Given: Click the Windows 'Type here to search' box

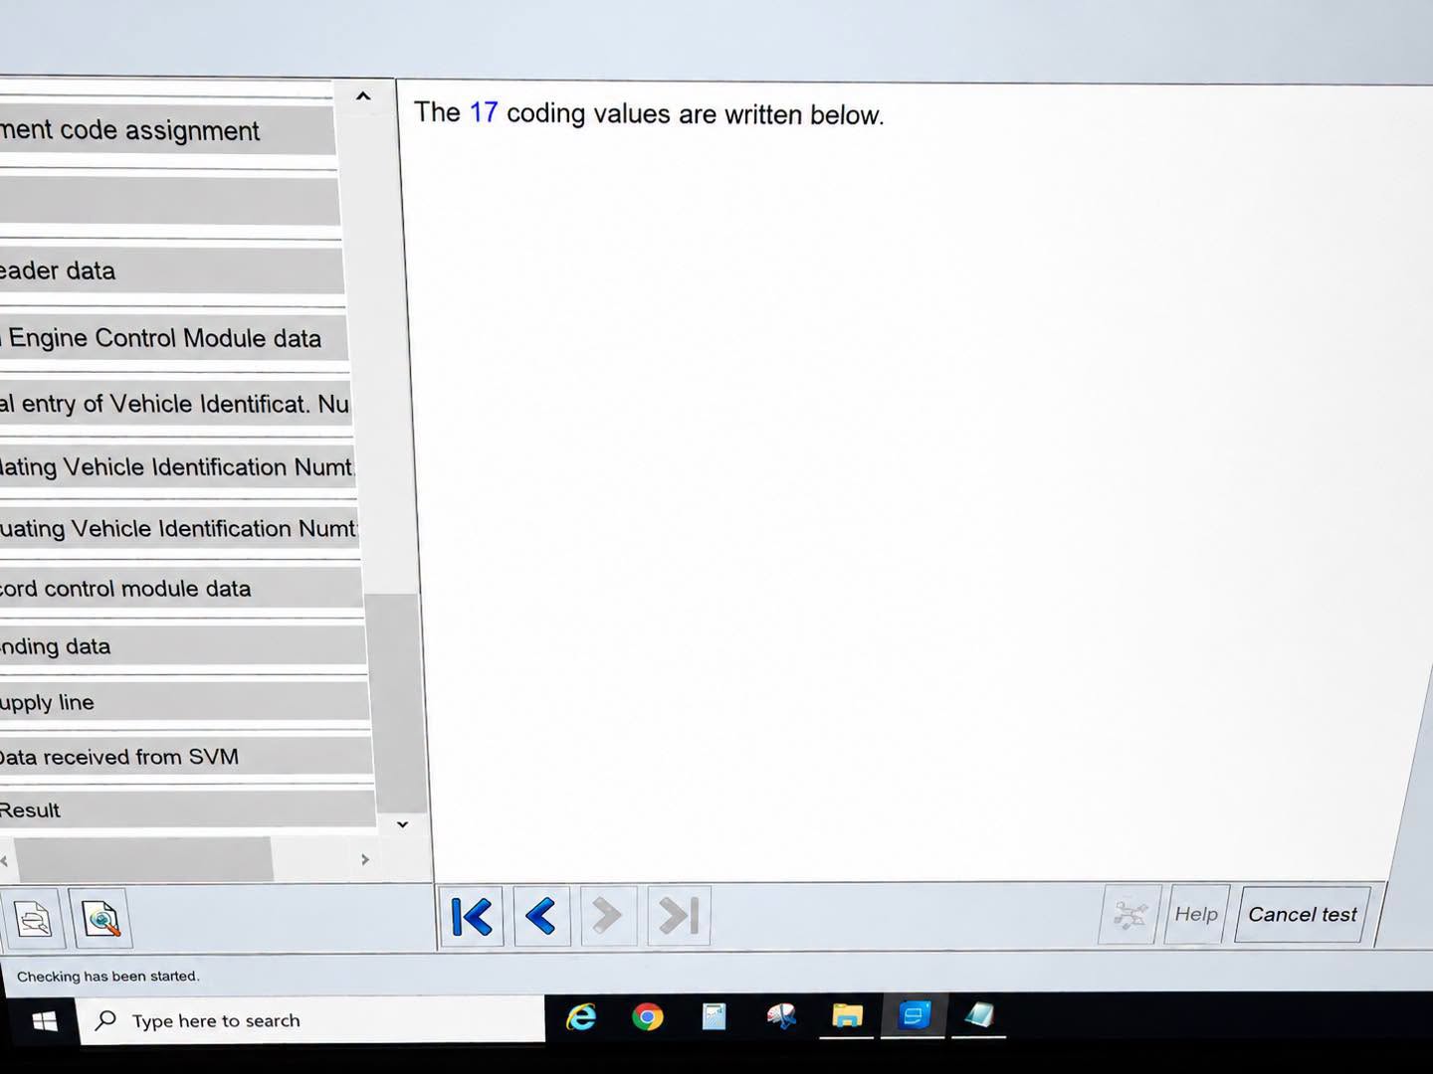Looking at the screenshot, I should coord(311,1020).
